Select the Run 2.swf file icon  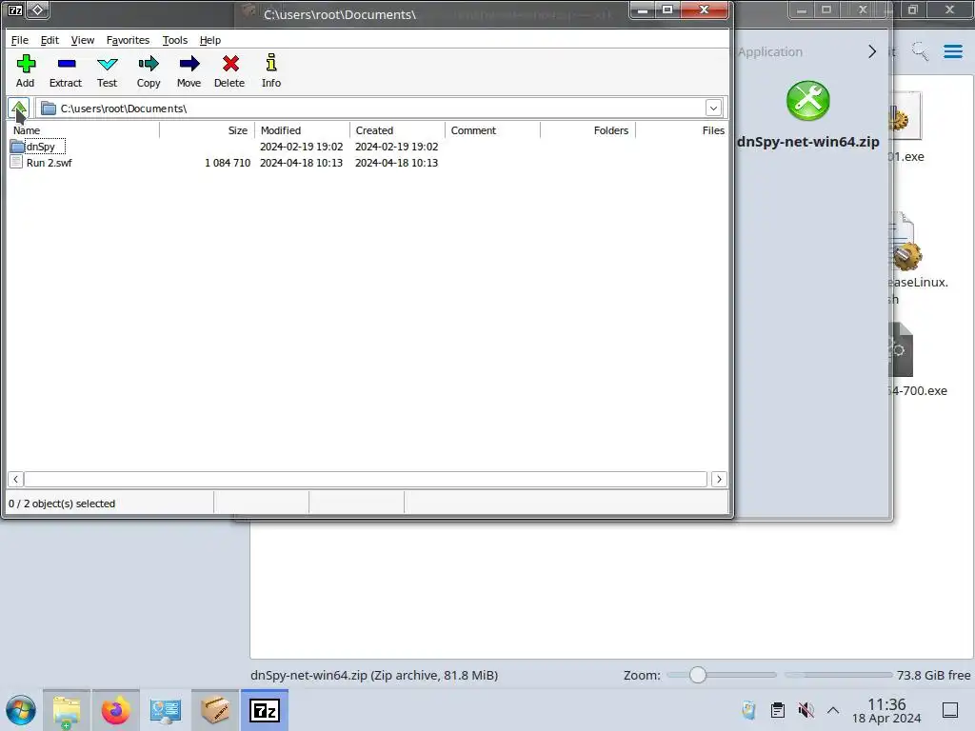[17, 163]
